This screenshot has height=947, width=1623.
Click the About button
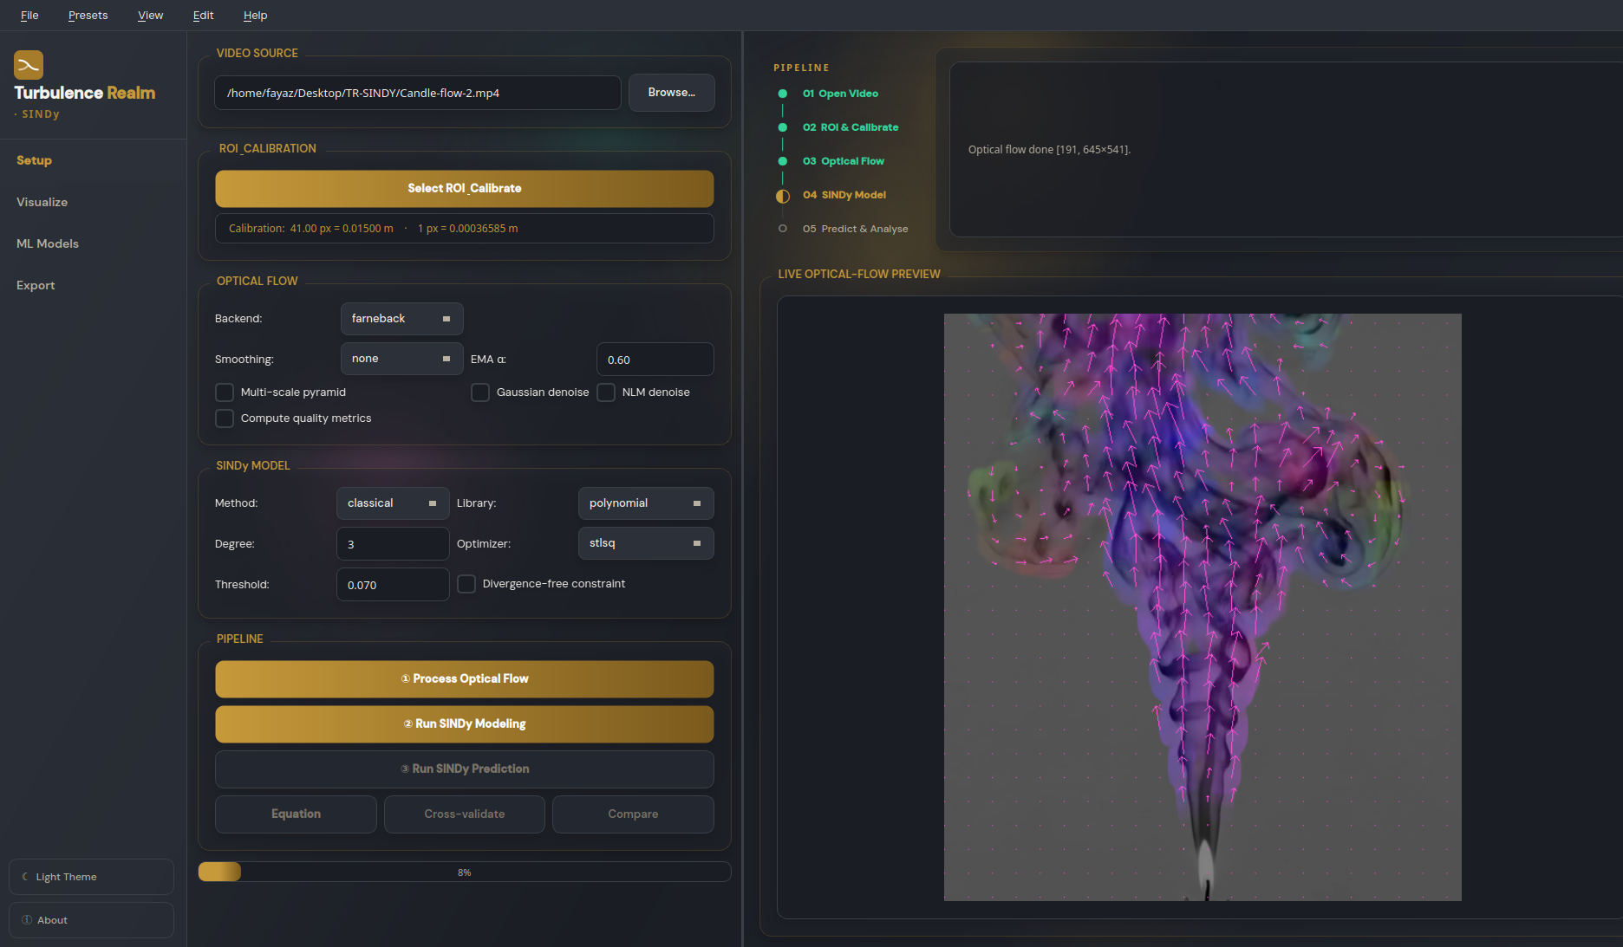[x=91, y=920]
